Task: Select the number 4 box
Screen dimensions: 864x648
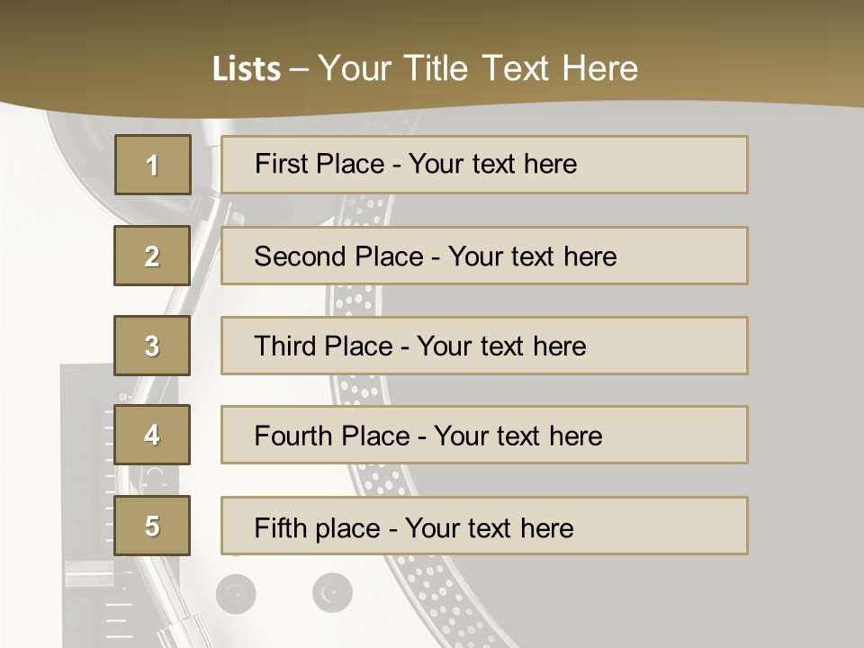Action: click(x=152, y=435)
